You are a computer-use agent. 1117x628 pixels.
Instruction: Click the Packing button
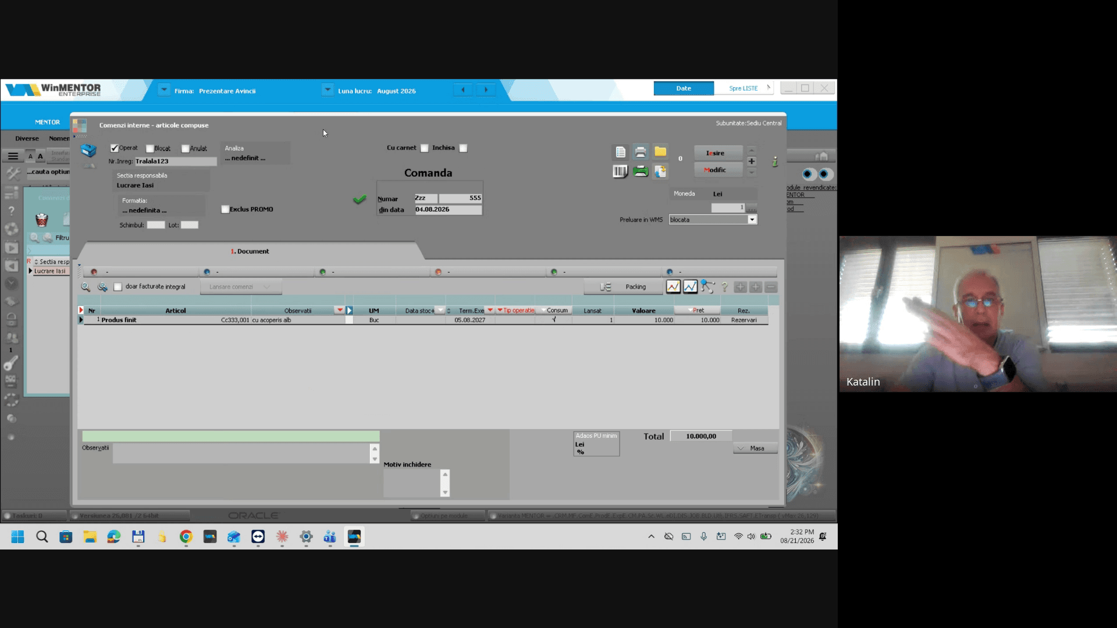pos(623,287)
